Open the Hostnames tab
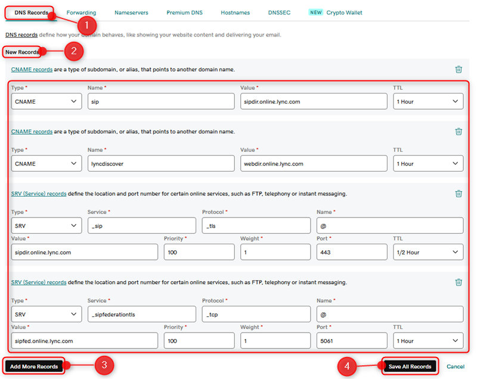The image size is (477, 379). (x=235, y=13)
